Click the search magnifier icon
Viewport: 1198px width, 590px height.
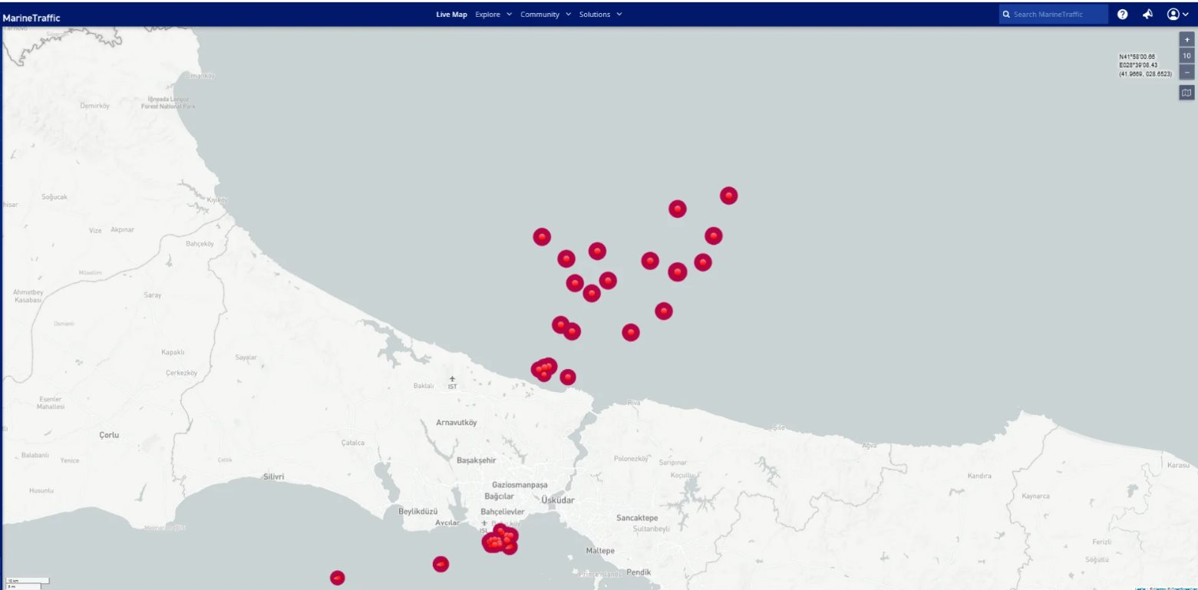click(x=1006, y=15)
